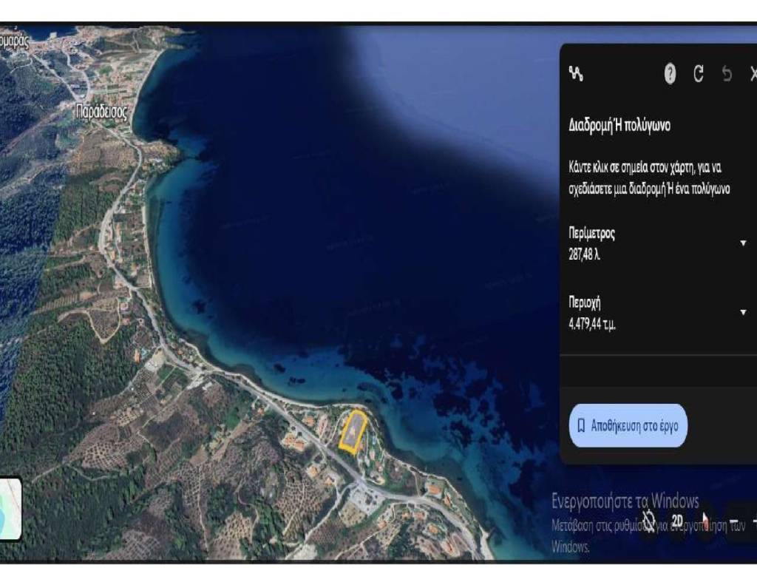The height and width of the screenshot is (568, 757).
Task: Click the compass needle icon
Action: pyautogui.click(x=705, y=521)
